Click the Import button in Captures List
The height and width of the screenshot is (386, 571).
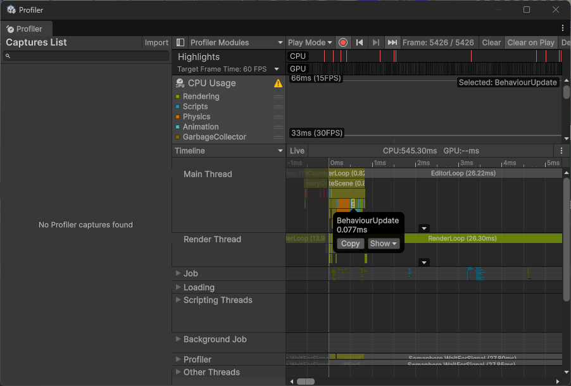[156, 42]
